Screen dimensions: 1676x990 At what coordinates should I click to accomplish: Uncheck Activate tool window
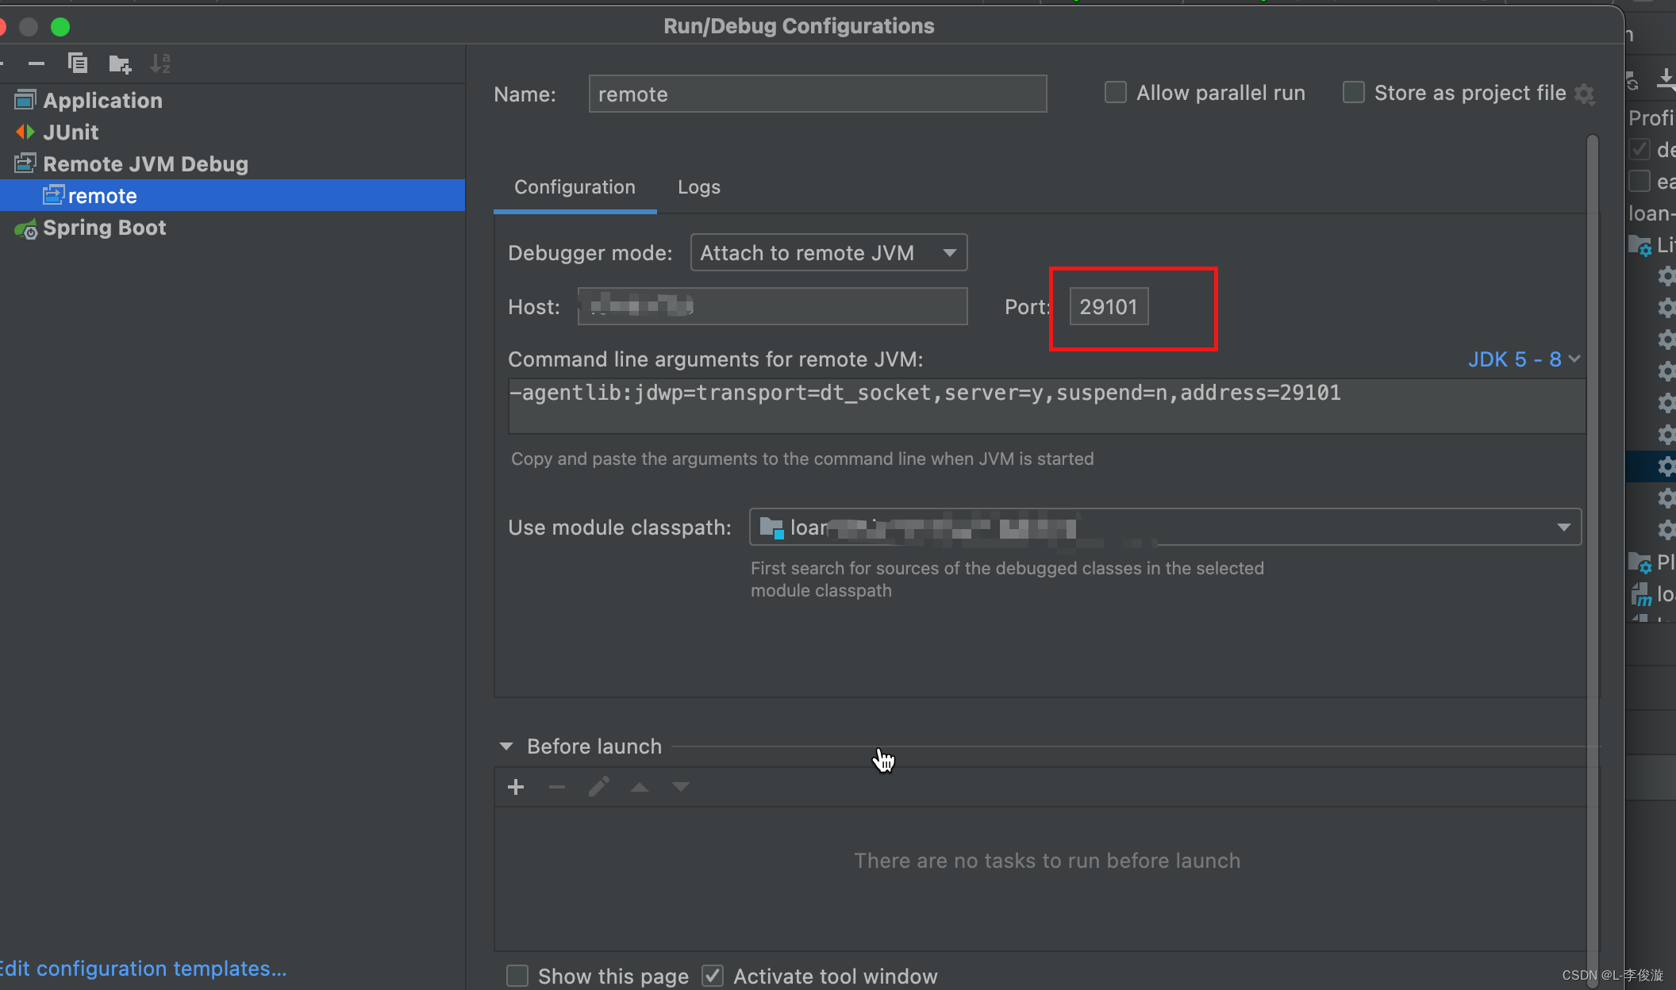(713, 976)
